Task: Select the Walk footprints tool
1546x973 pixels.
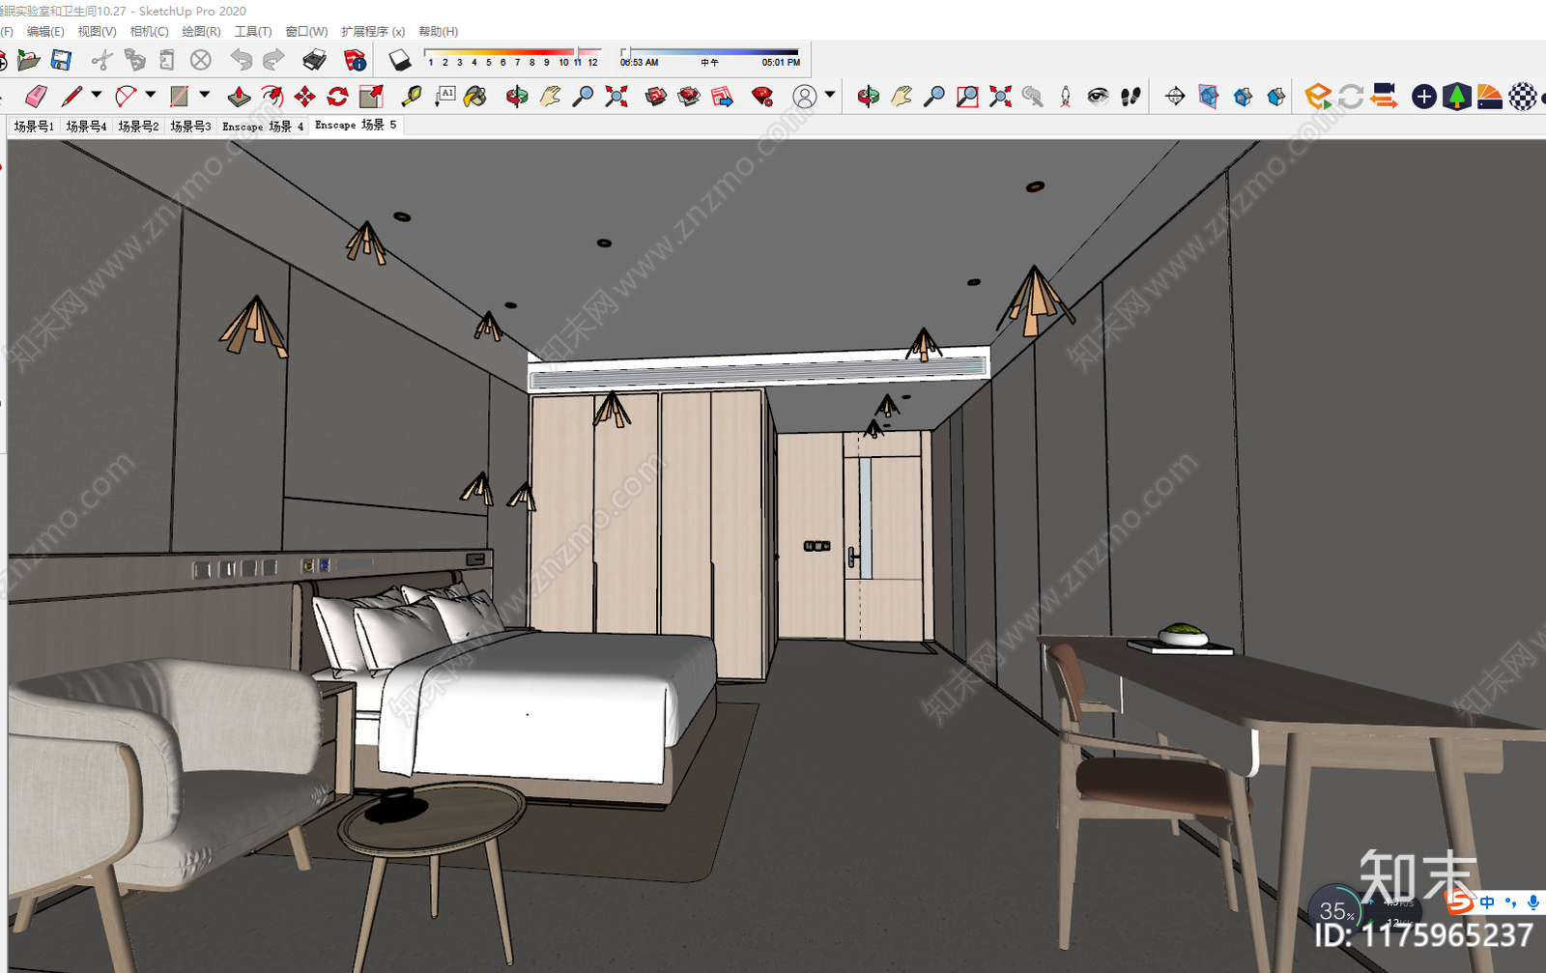Action: pos(1131,96)
